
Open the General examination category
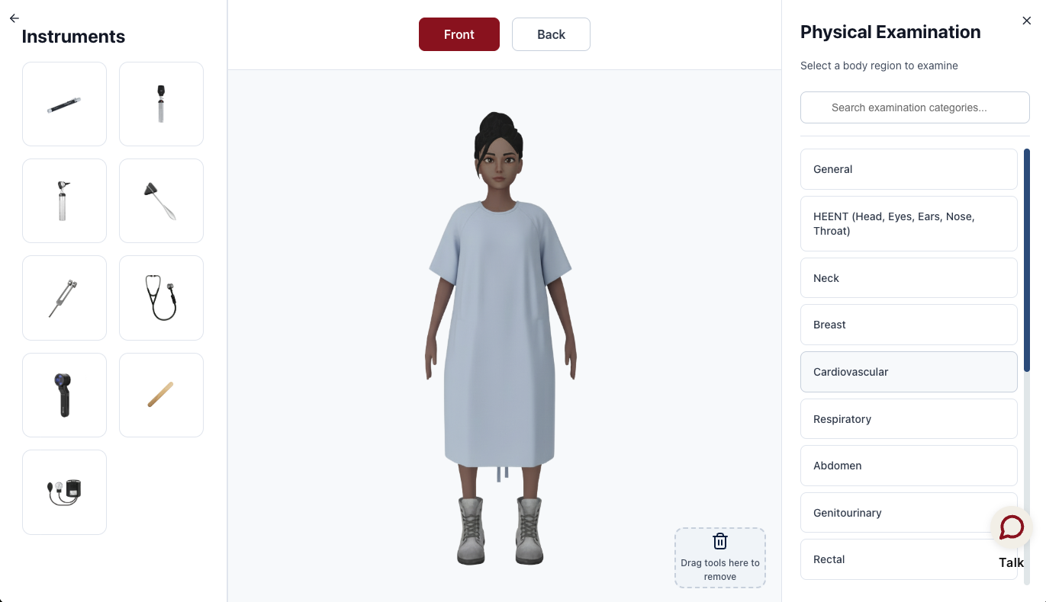point(909,169)
